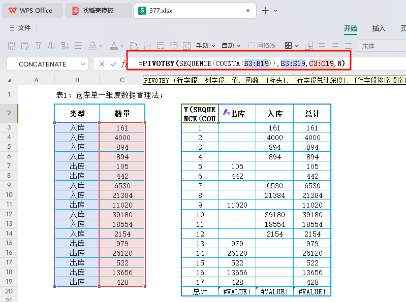Sort descending with the Z-down icon
Viewport: 406px width, 302px height.
point(65,46)
